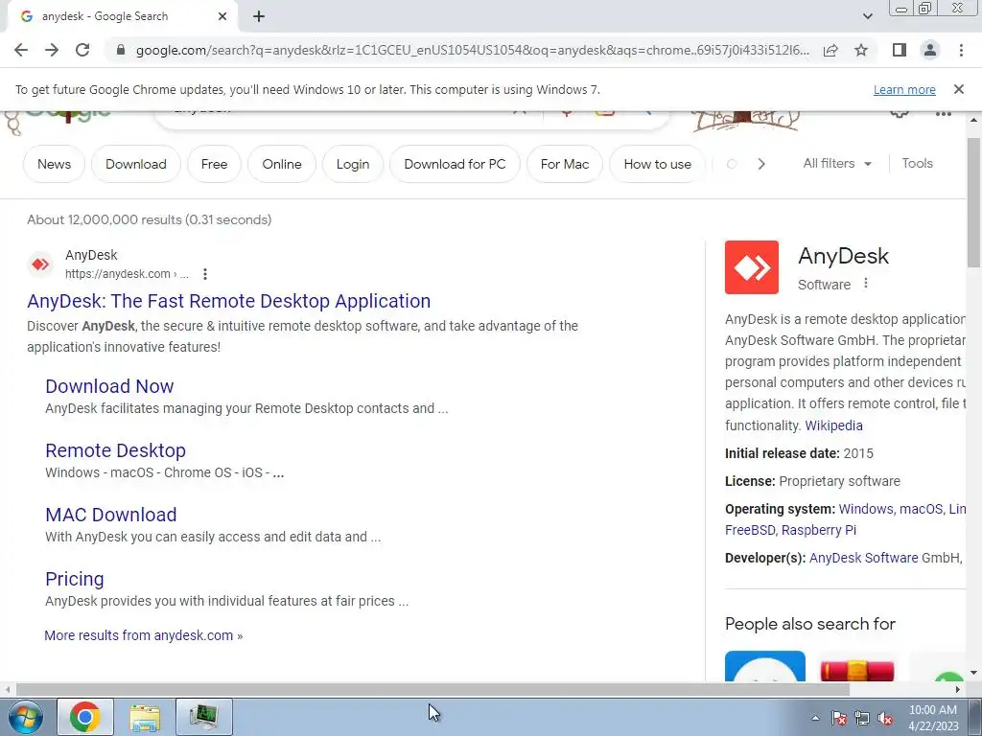
Task: Reload the Google search page
Action: click(x=82, y=50)
